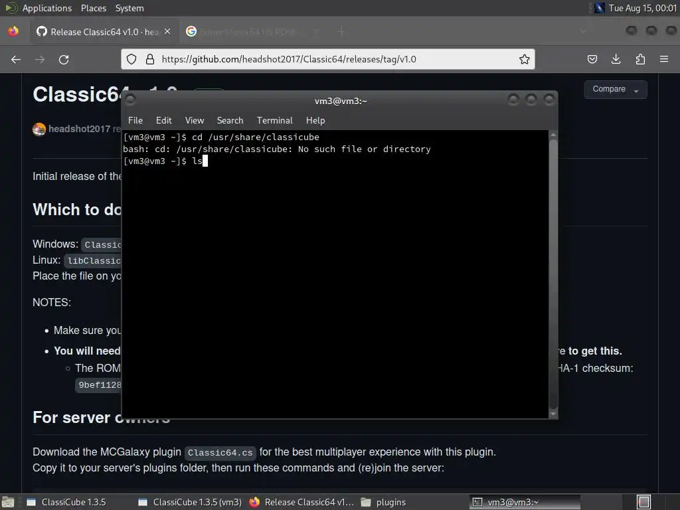Viewport: 680px width, 510px height.
Task: Click the 'For server owners' heading
Action: pos(101,417)
